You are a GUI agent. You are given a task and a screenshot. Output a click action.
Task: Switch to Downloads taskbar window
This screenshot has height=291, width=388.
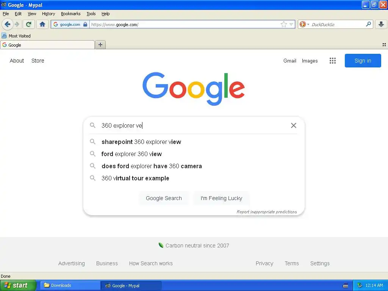pyautogui.click(x=70, y=285)
